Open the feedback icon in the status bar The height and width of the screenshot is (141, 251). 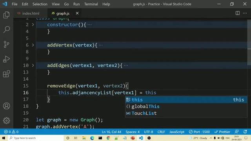(x=236, y=132)
